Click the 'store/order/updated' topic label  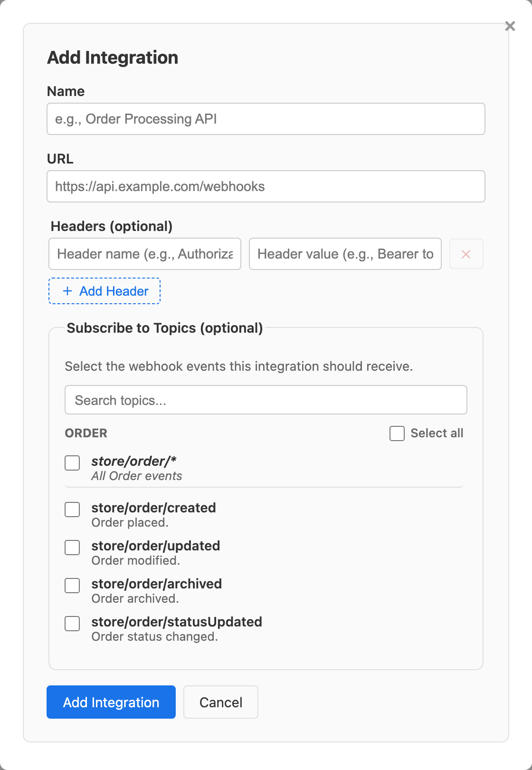tap(156, 546)
